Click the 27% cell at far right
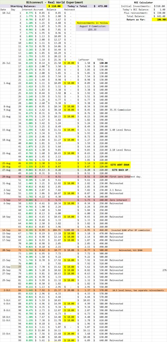Image resolution: width=167 pixels, height=342 pixels. pos(165,270)
